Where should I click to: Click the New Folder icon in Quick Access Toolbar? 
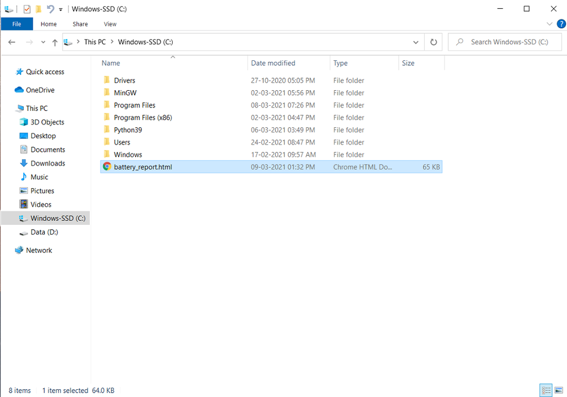37,8
